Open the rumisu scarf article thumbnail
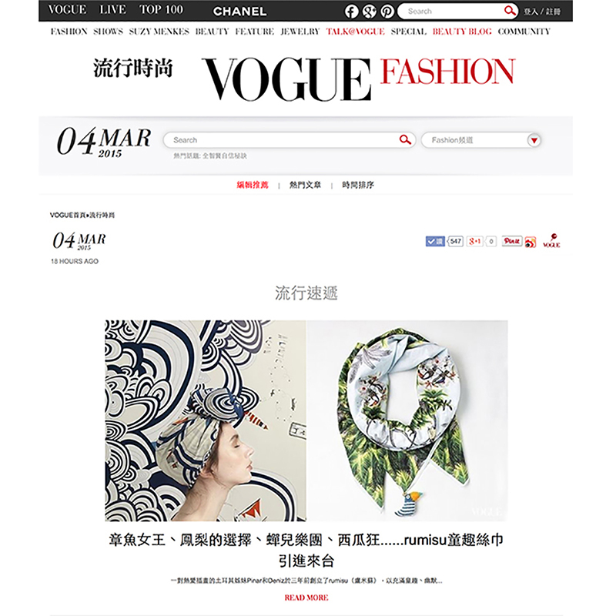 (306, 420)
